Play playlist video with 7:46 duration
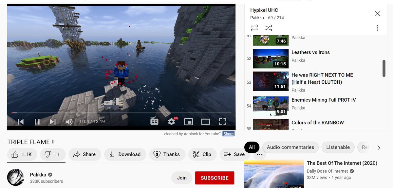 click(x=271, y=40)
